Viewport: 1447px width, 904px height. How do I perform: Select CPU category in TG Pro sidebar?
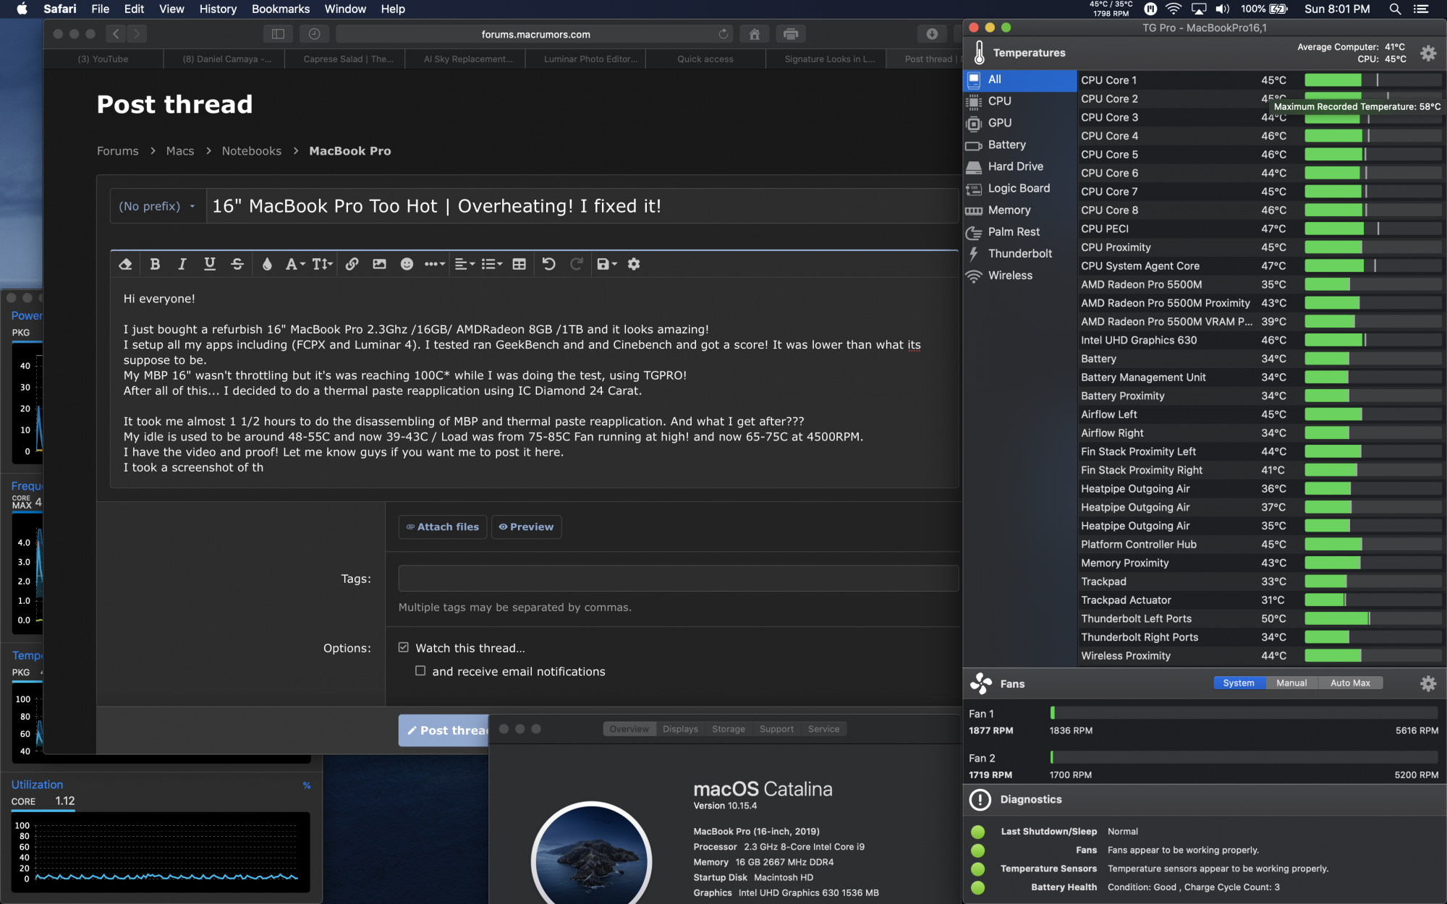click(1019, 101)
